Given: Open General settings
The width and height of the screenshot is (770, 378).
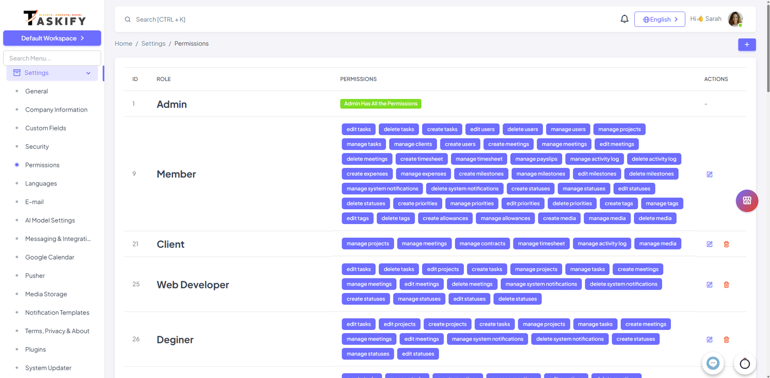Looking at the screenshot, I should pyautogui.click(x=37, y=91).
